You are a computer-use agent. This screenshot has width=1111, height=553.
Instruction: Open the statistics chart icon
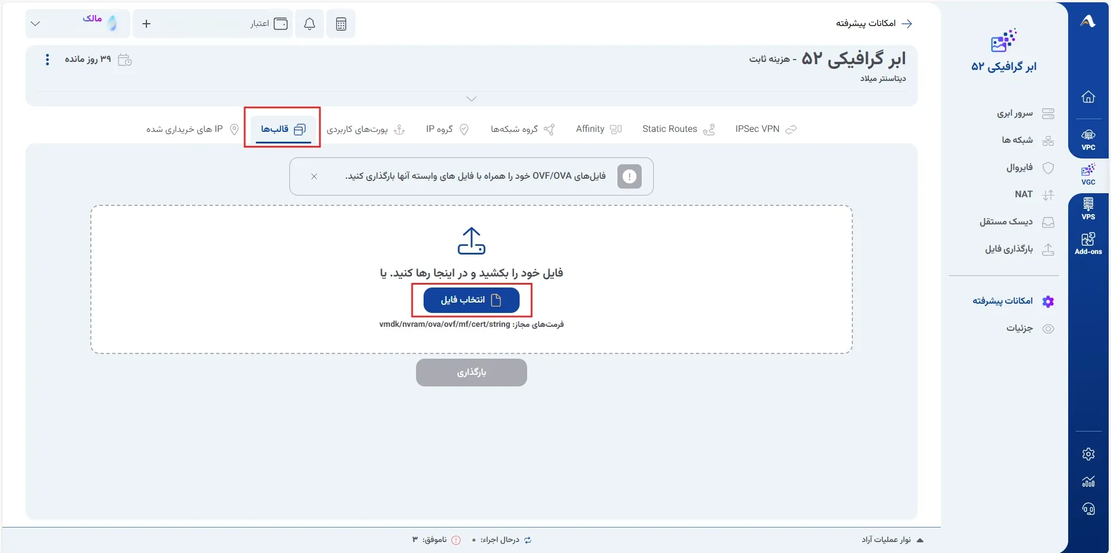[x=1088, y=481]
